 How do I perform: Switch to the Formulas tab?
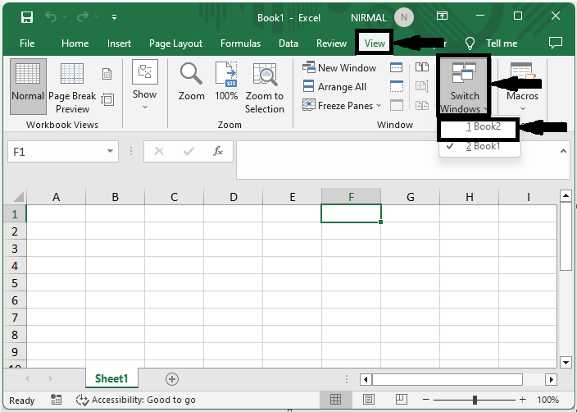pyautogui.click(x=240, y=43)
